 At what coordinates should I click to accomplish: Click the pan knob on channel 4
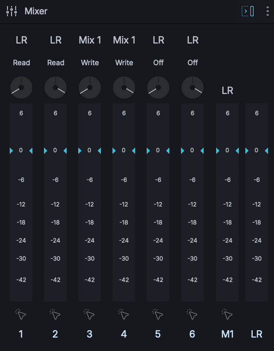pos(124,88)
